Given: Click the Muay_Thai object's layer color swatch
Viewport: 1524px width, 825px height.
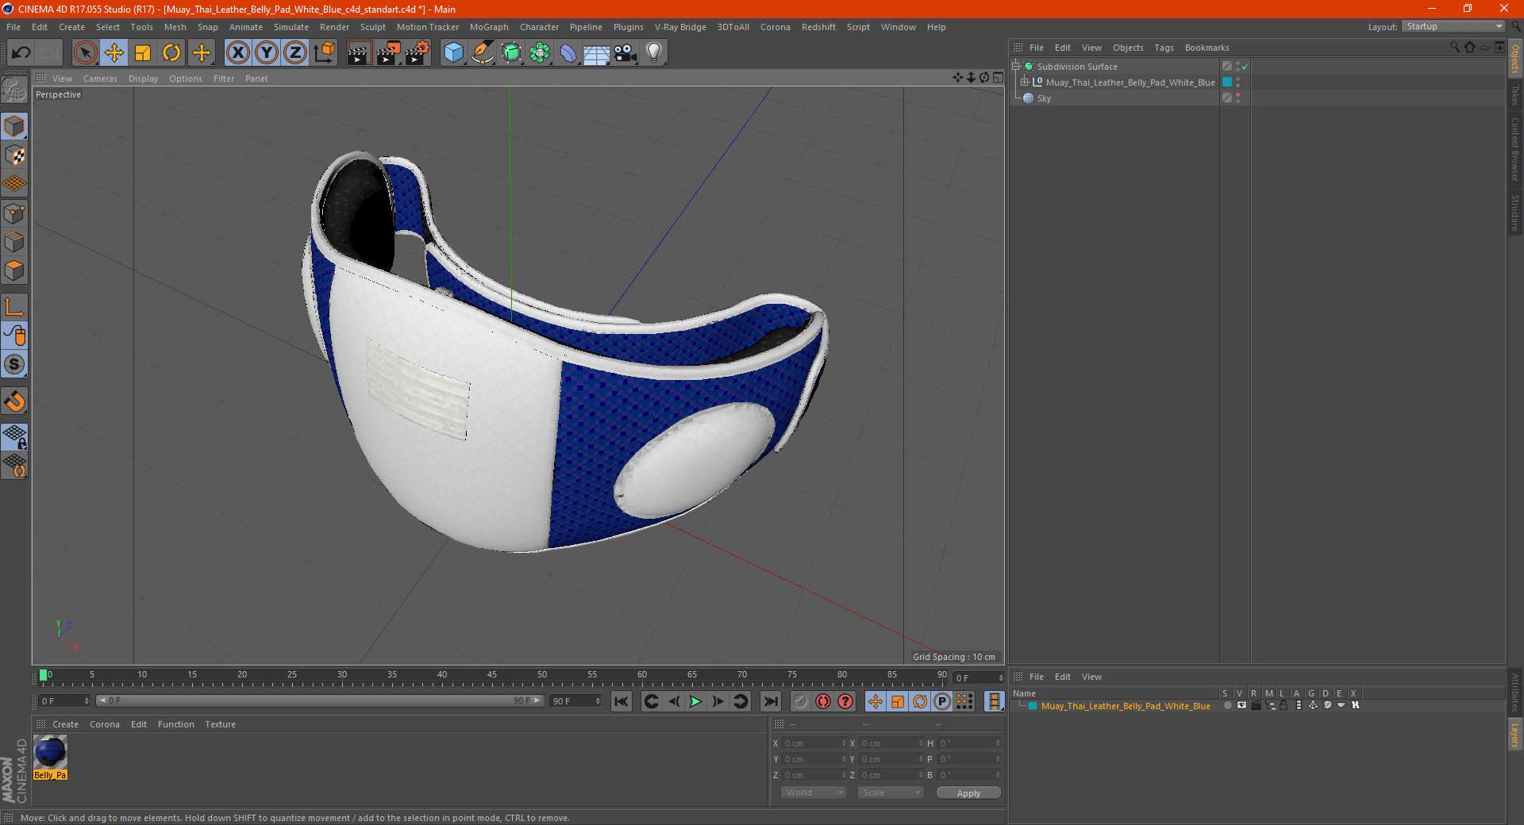Looking at the screenshot, I should 1227,82.
